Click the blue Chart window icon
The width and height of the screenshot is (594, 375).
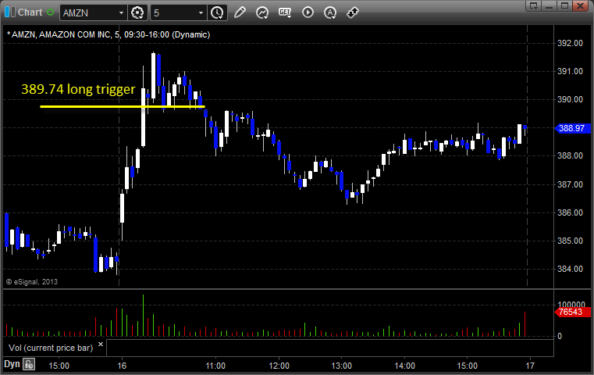point(9,12)
